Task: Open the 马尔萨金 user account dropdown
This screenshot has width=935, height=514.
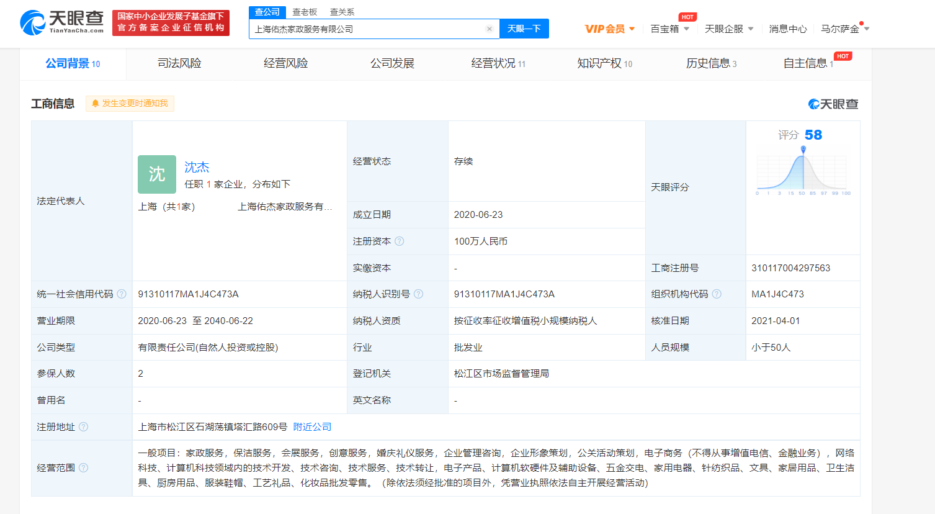Action: [x=845, y=29]
